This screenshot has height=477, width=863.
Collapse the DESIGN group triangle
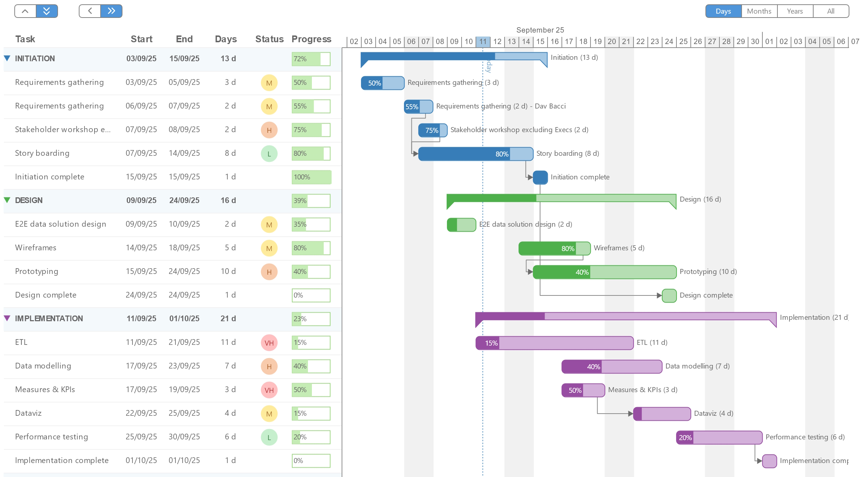(7, 200)
